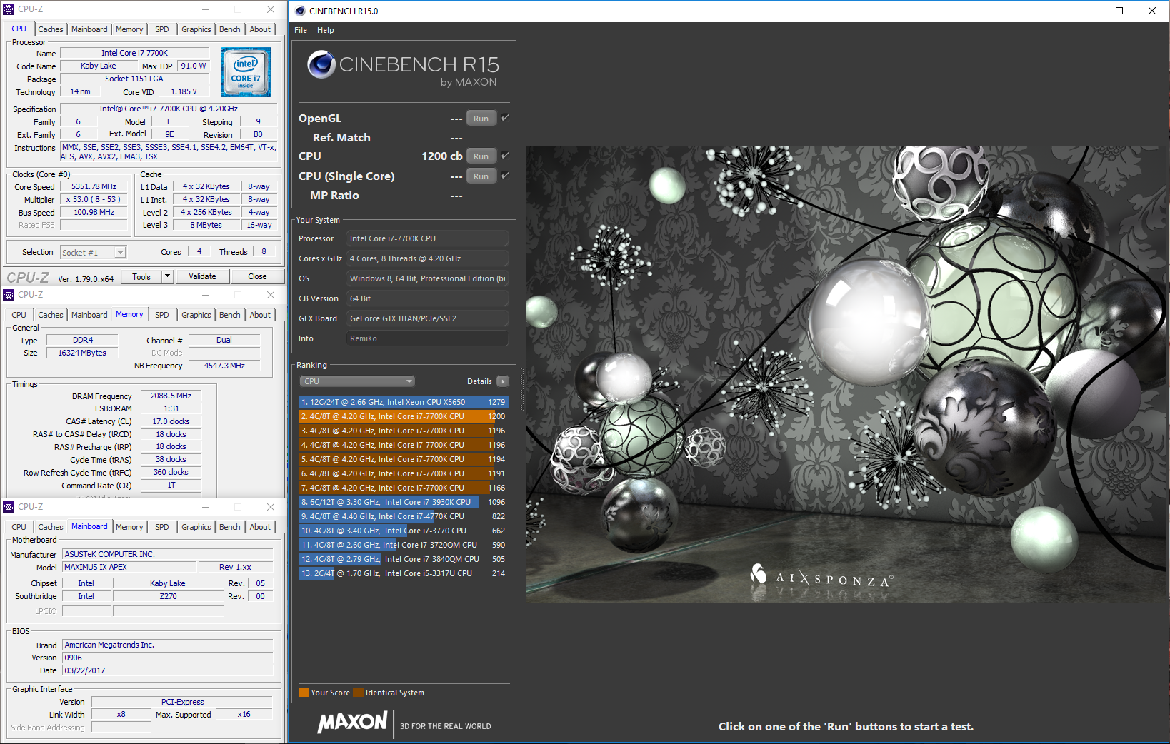Switch to Caches tab in top CPU-Z window

pos(51,29)
